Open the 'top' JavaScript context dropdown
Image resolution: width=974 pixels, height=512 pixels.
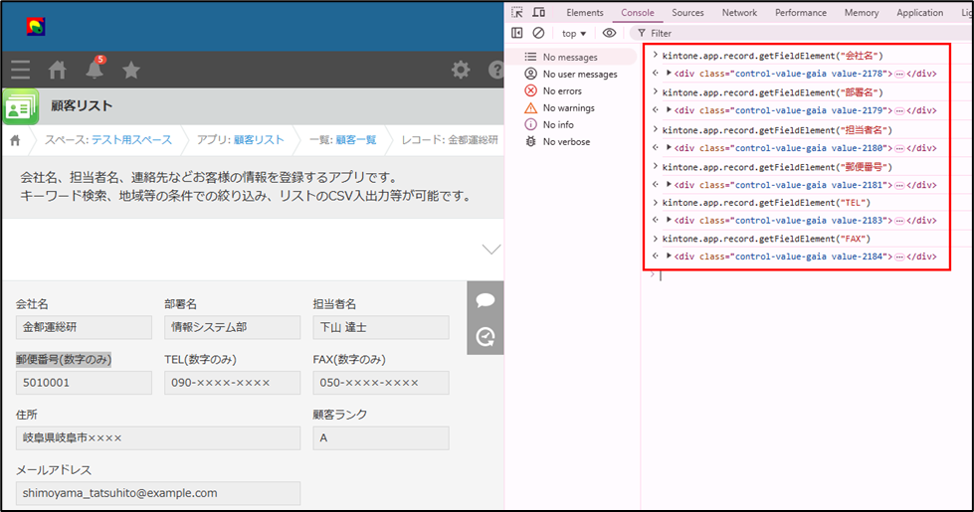tap(574, 33)
